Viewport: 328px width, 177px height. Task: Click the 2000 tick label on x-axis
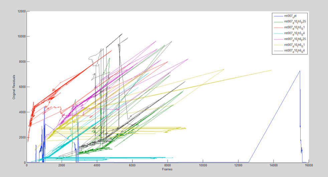pos(62,165)
